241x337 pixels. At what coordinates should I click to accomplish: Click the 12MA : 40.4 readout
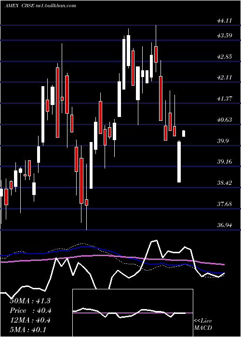[30, 320]
